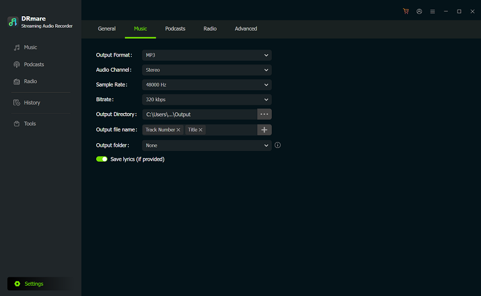Image resolution: width=481 pixels, height=296 pixels.
Task: Click the Output file name label
Action: (x=117, y=129)
